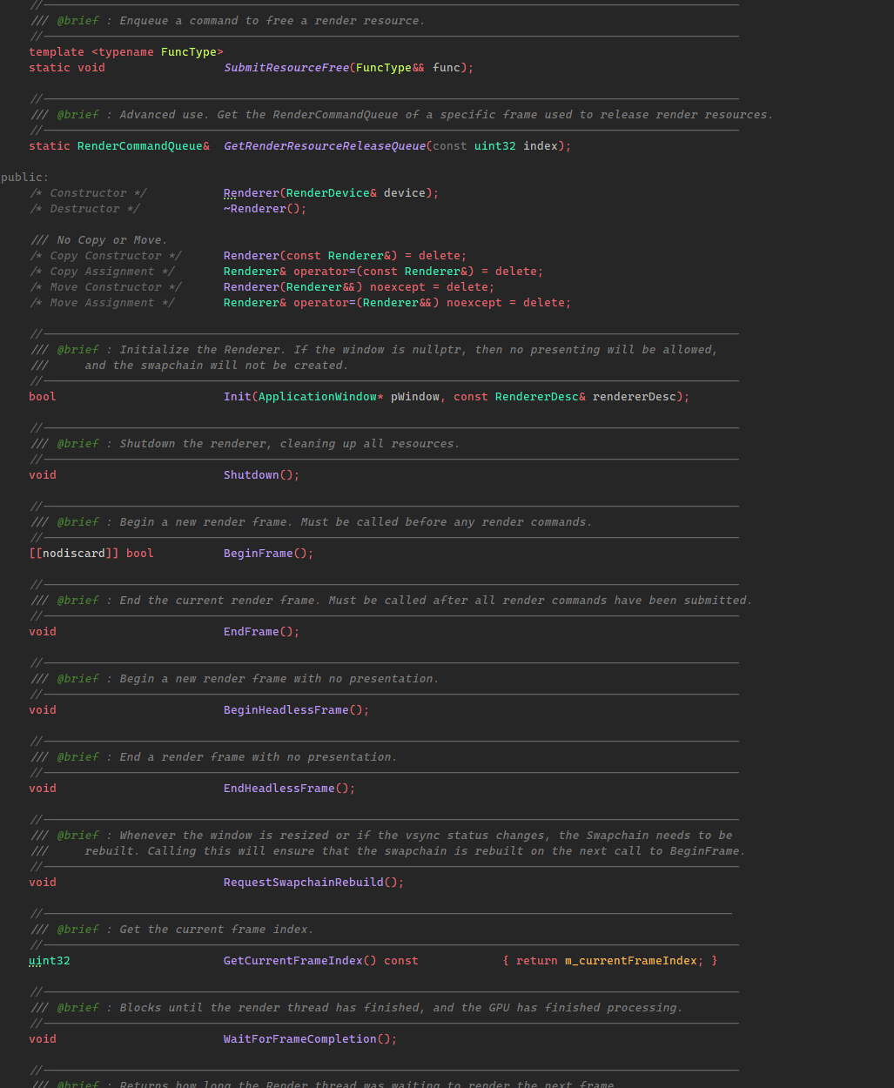Click the BeginHeadlessFrame function name
894x1088 pixels.
286,710
